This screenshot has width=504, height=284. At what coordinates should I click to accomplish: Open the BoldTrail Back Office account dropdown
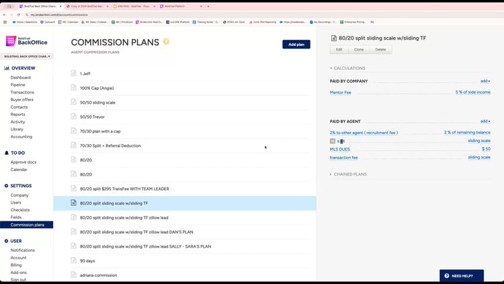coord(27,57)
